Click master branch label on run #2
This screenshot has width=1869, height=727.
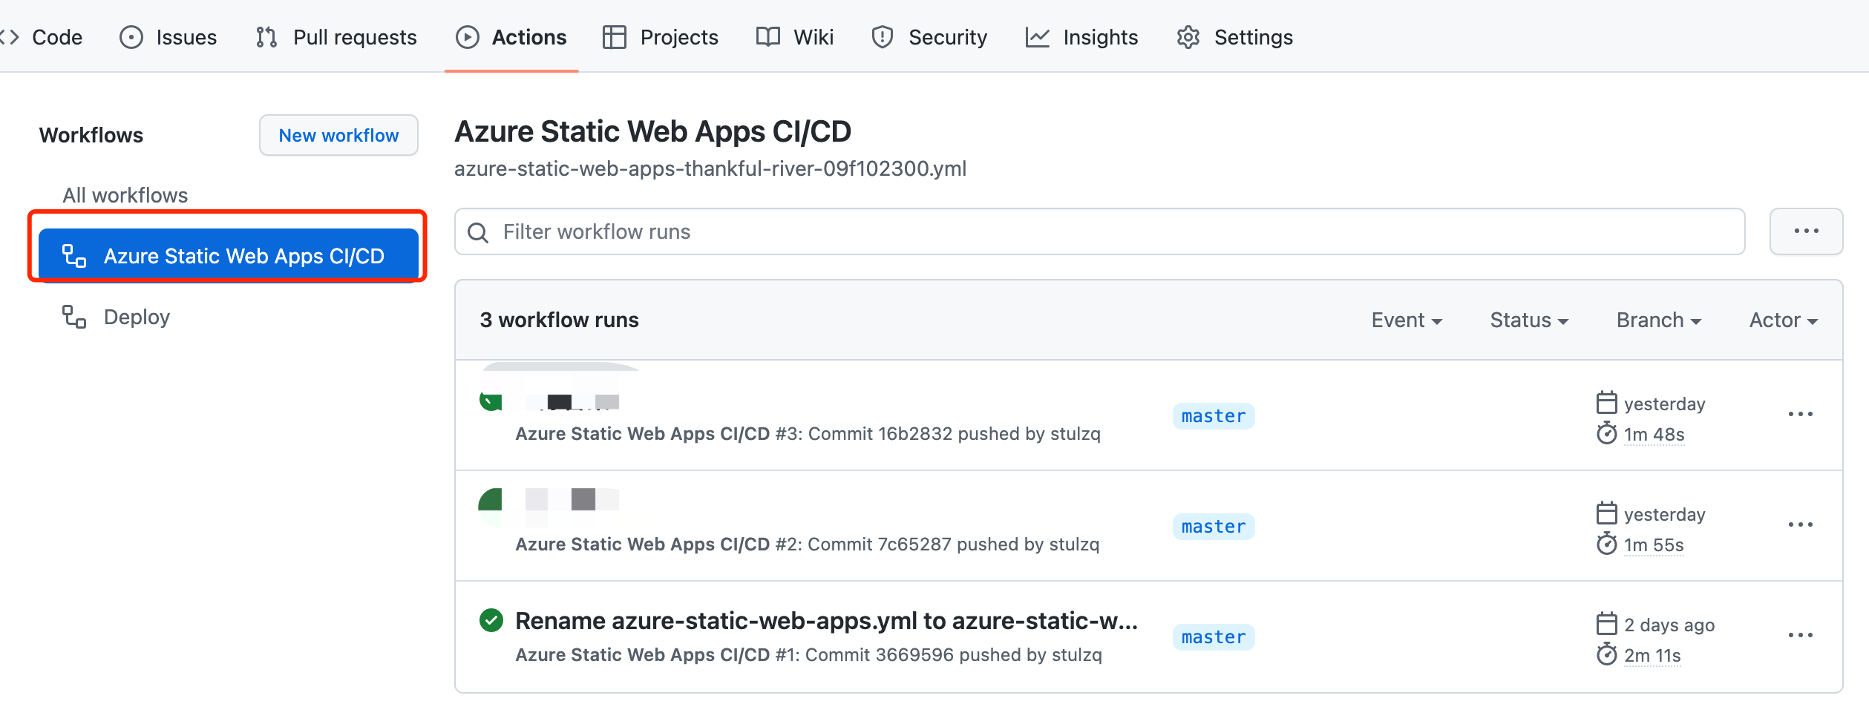[x=1214, y=527]
